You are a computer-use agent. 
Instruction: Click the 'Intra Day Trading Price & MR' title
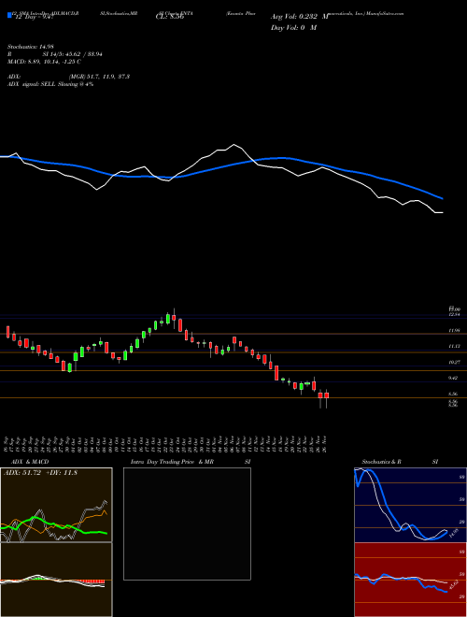pos(172,462)
